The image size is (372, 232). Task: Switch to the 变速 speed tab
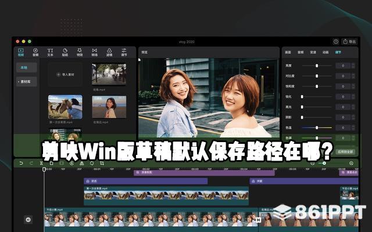[313, 52]
